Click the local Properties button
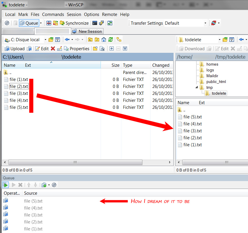This screenshot has width=248, height=233. (76, 49)
